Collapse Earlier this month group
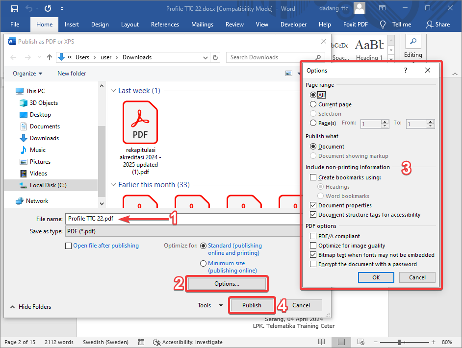Screen dimensions: 462x348 113,185
